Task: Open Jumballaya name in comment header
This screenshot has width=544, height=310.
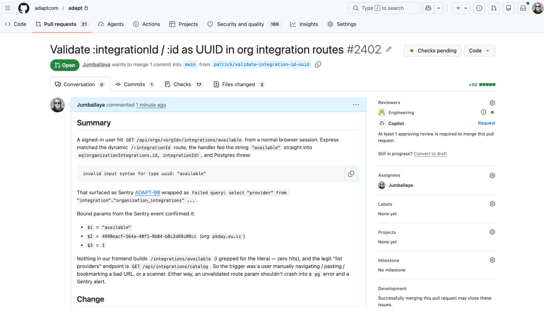Action: 91,105
